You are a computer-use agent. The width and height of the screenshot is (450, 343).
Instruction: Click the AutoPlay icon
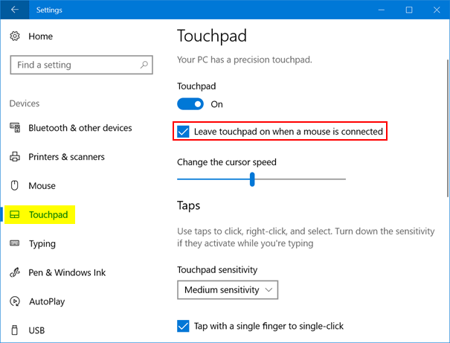pos(15,302)
